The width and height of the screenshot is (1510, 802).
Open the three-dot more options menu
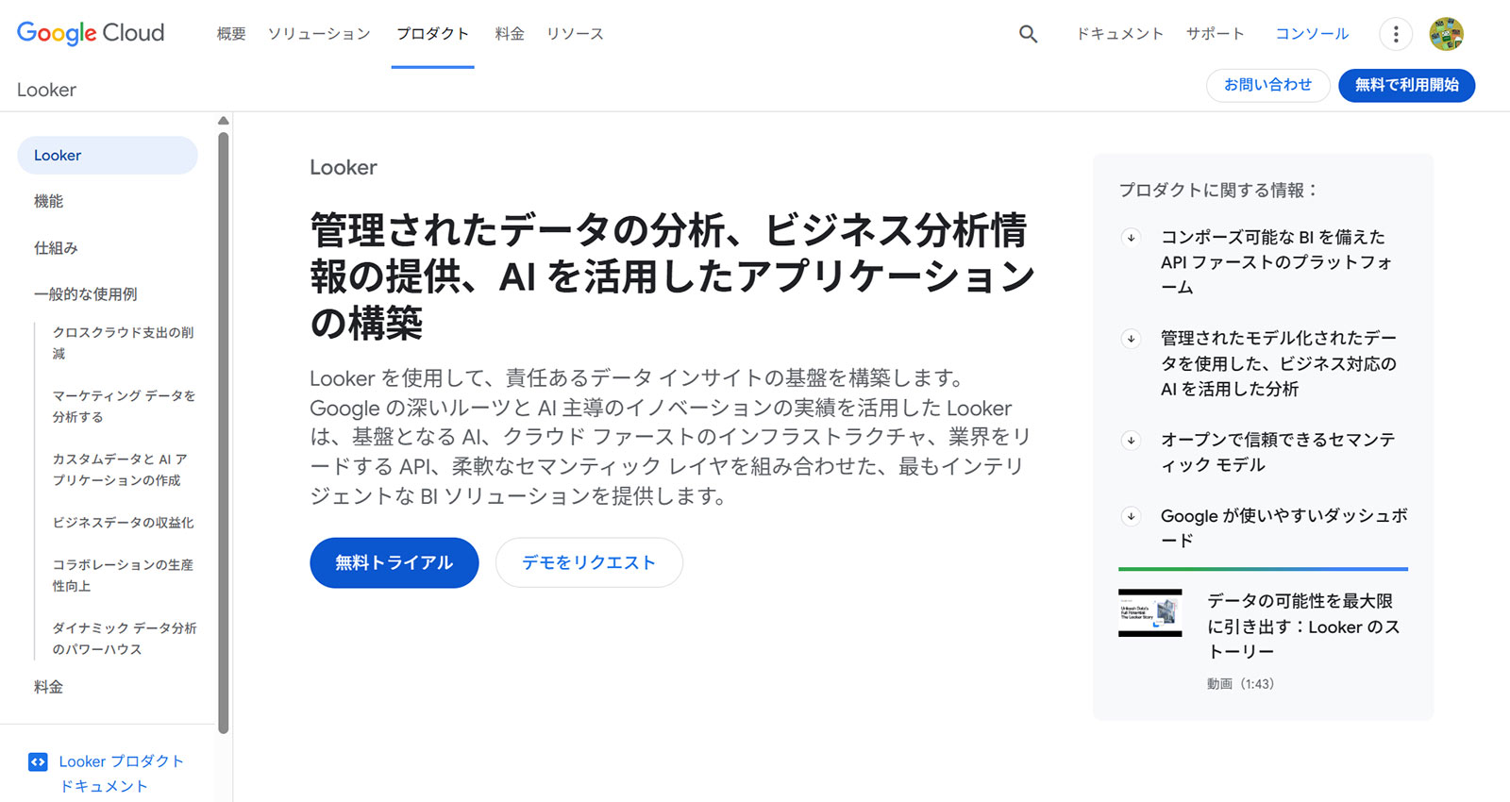click(1396, 34)
